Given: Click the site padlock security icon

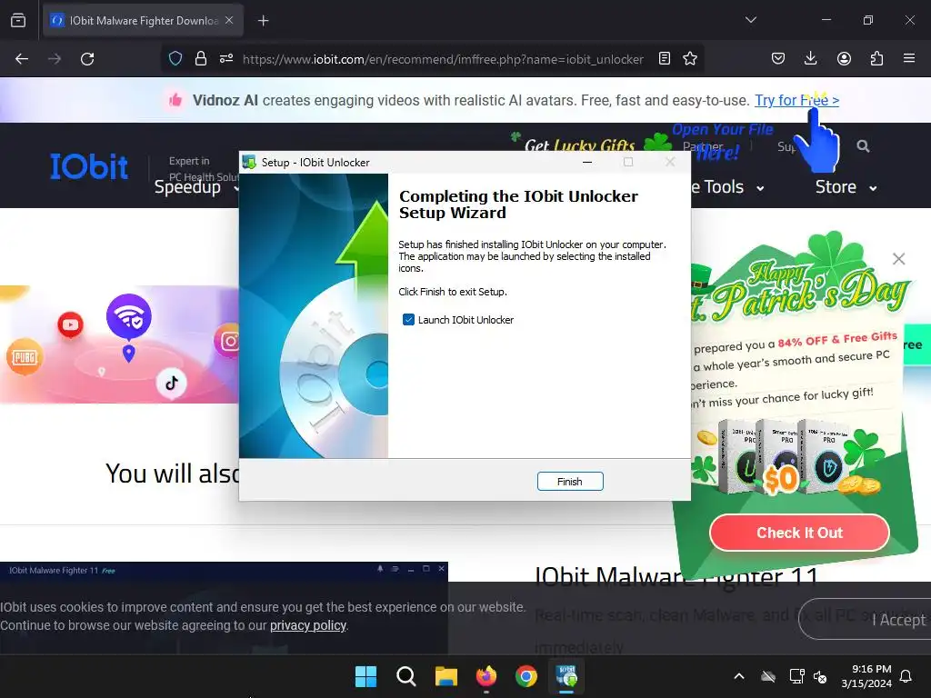Looking at the screenshot, I should click(201, 59).
